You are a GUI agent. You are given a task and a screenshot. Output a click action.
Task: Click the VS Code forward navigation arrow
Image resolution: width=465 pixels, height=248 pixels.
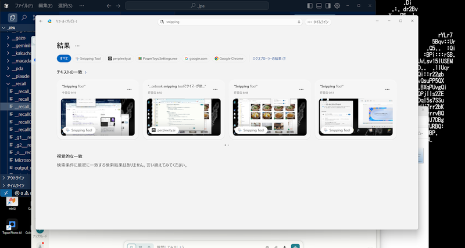tap(118, 6)
